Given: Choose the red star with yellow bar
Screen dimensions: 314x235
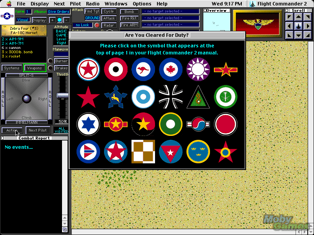Looking at the screenshot, I should coord(226,69).
